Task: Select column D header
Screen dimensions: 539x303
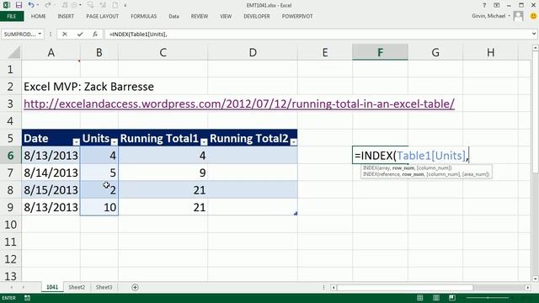Action: click(x=253, y=52)
